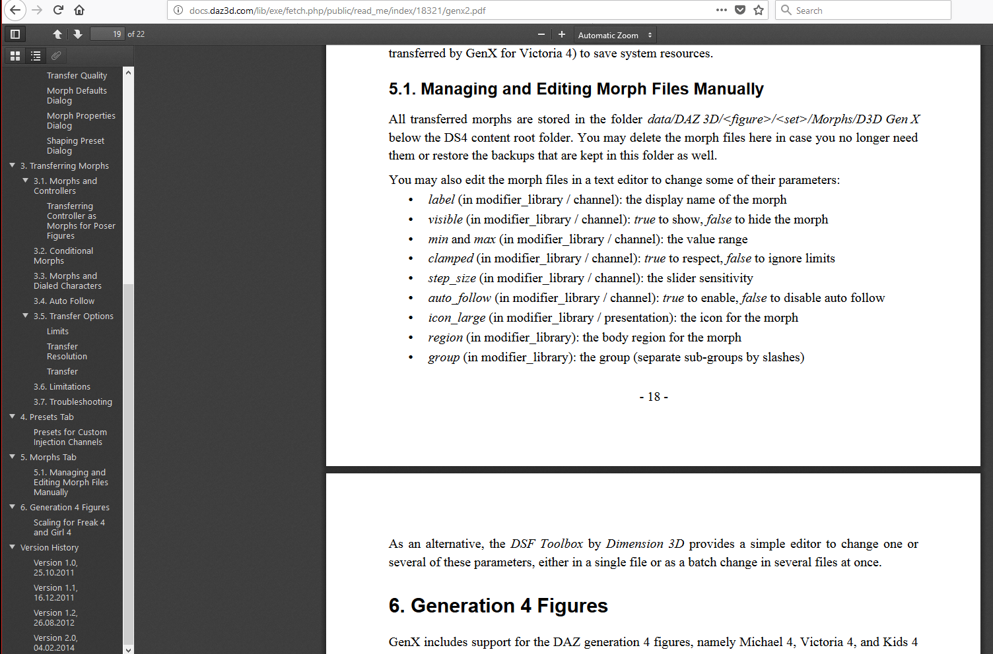This screenshot has width=993, height=654.
Task: Select 'Transfer Resolution' outline entry
Action: click(67, 351)
